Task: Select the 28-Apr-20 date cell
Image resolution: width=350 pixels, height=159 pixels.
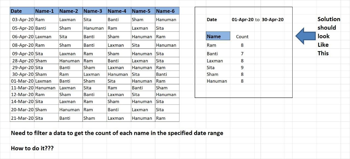Action: (x=22, y=61)
